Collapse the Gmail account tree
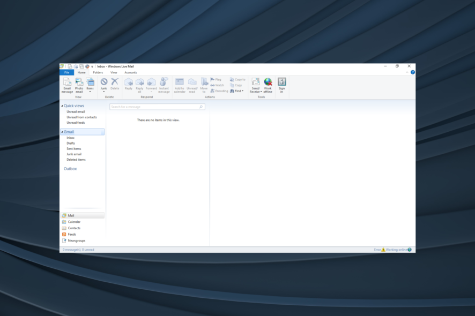475x316 pixels. click(x=62, y=132)
